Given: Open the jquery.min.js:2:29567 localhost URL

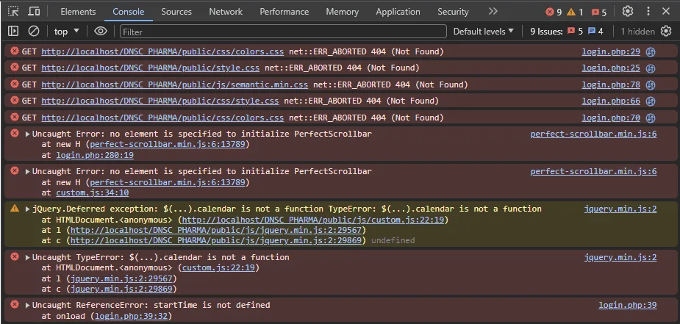Looking at the screenshot, I should click(x=216, y=230).
